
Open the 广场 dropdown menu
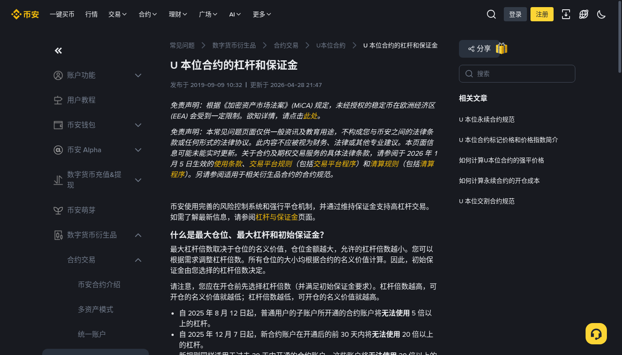(208, 14)
